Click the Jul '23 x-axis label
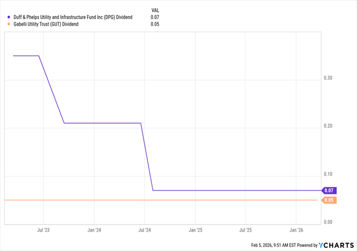Screen dimensions: 357x251 tap(43, 230)
